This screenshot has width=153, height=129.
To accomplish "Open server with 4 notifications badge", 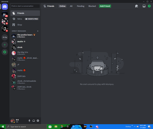I will tap(5, 21).
